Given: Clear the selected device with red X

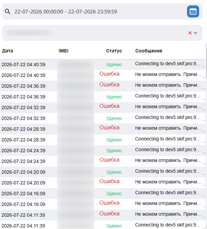Looking at the screenshot, I should (x=190, y=33).
